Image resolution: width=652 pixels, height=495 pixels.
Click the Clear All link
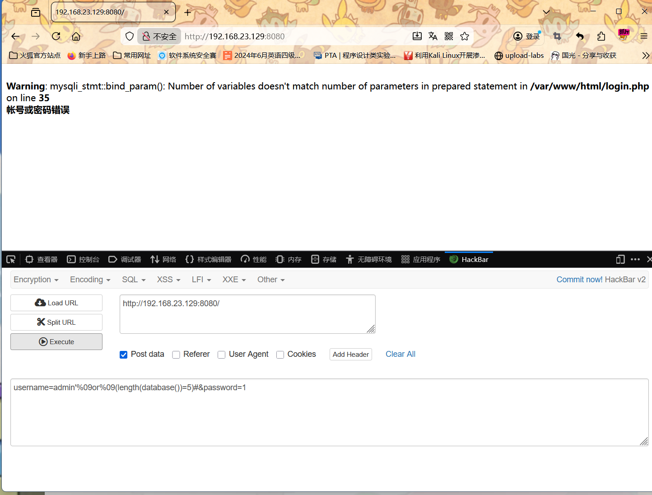point(400,354)
